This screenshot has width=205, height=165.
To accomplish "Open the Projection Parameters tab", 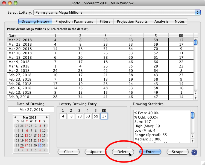I will coord(74,21).
